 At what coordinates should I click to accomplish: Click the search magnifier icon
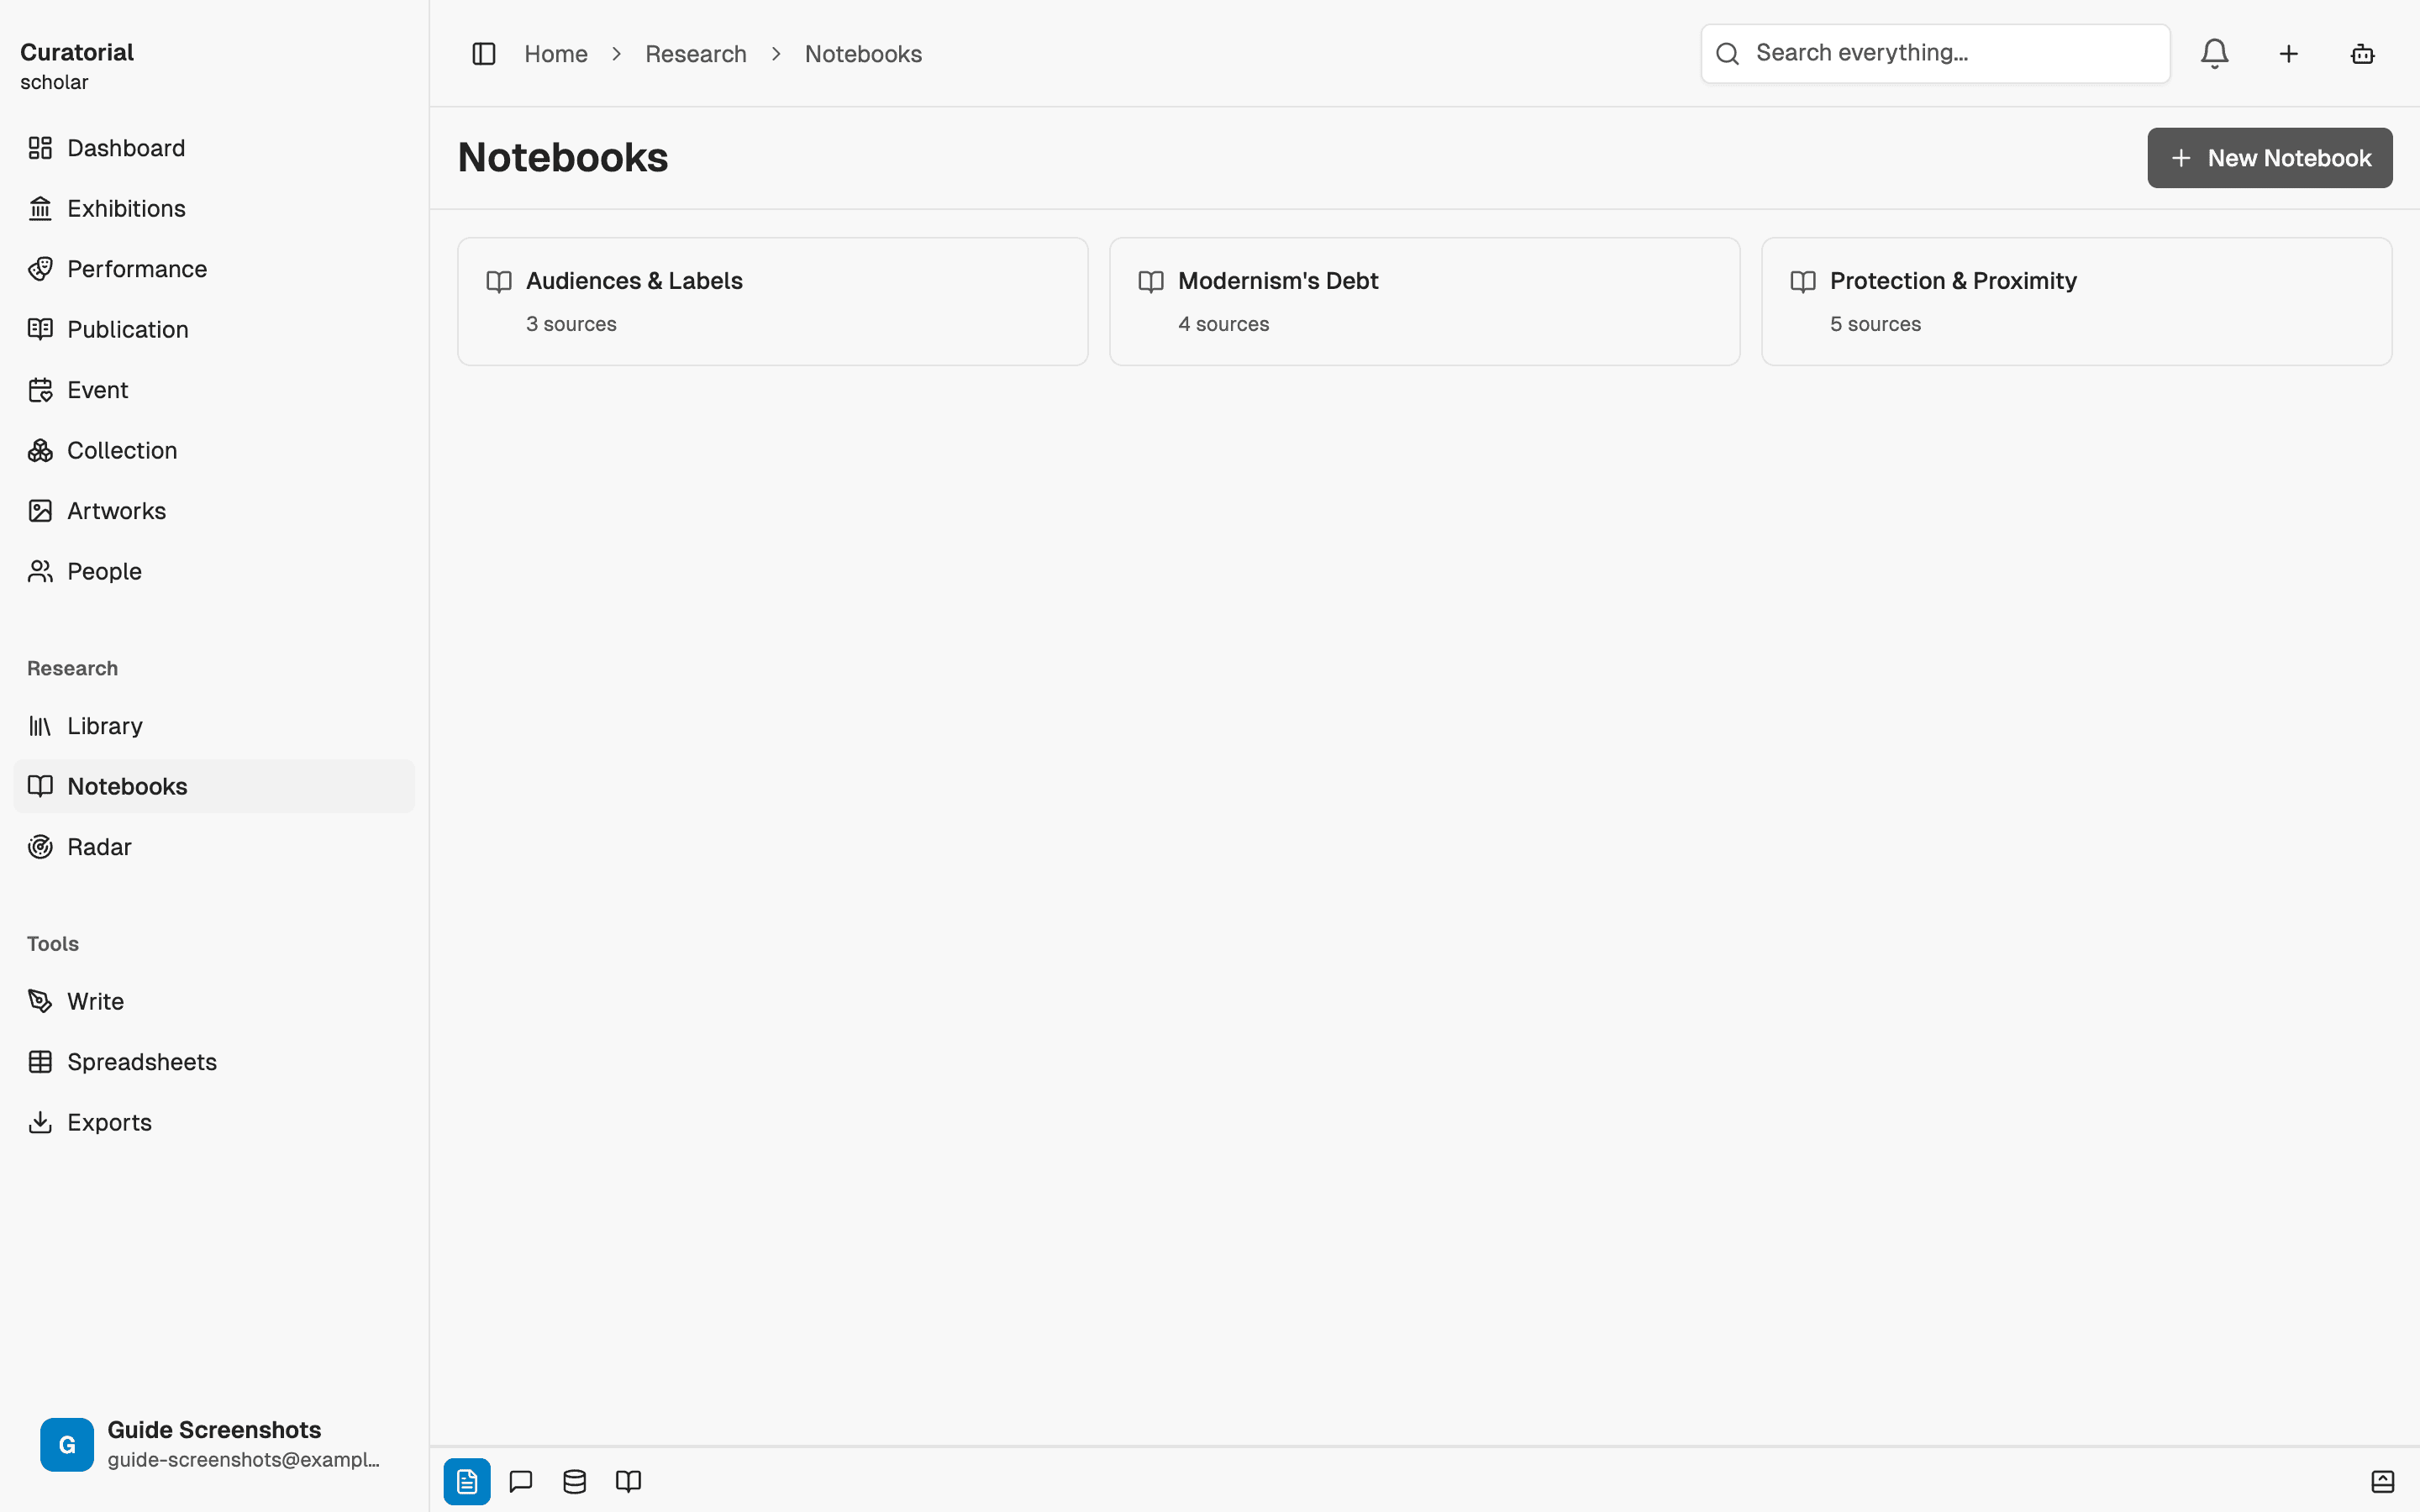pos(1727,54)
